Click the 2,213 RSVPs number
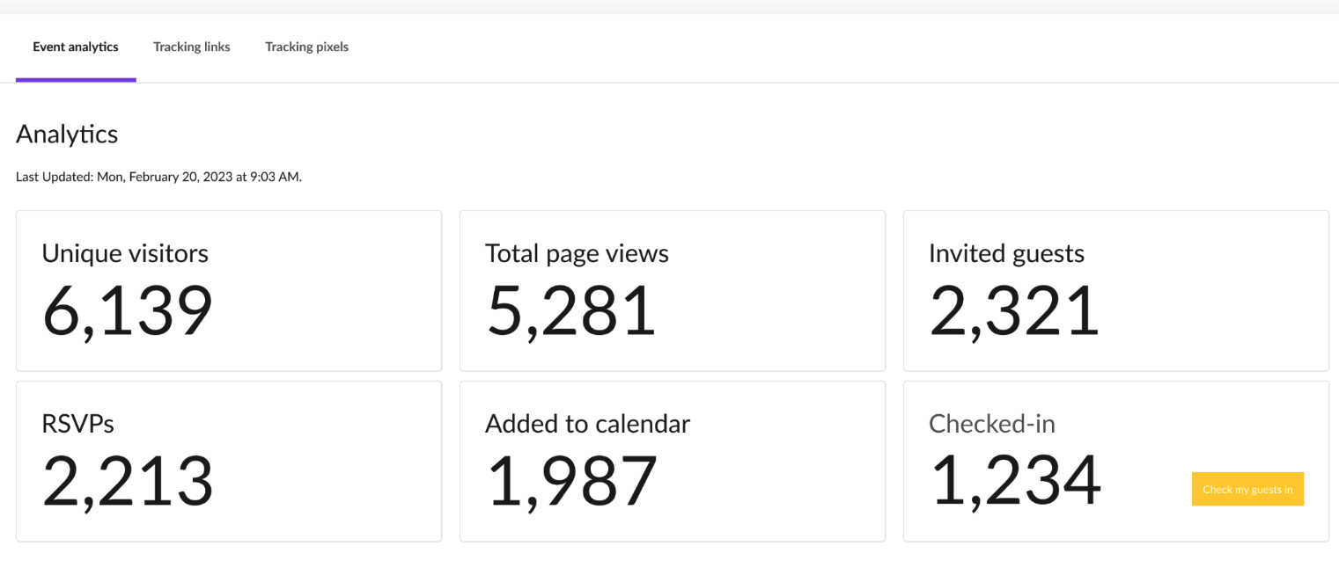The image size is (1339, 568). point(128,481)
